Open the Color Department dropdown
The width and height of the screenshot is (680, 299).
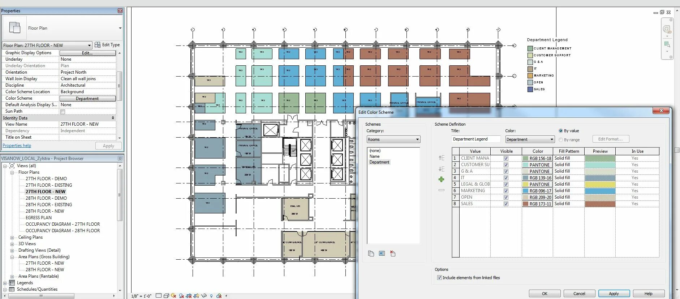click(x=530, y=139)
